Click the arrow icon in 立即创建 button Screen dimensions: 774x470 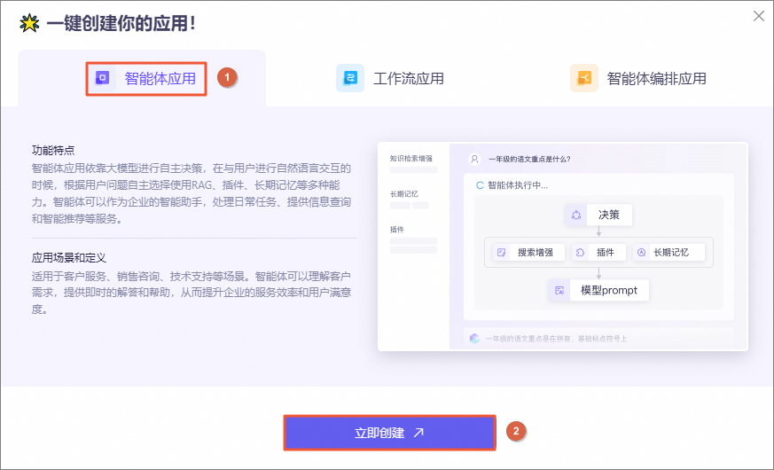coord(418,433)
